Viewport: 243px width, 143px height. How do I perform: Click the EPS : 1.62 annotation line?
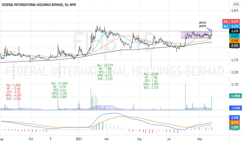click(151, 81)
